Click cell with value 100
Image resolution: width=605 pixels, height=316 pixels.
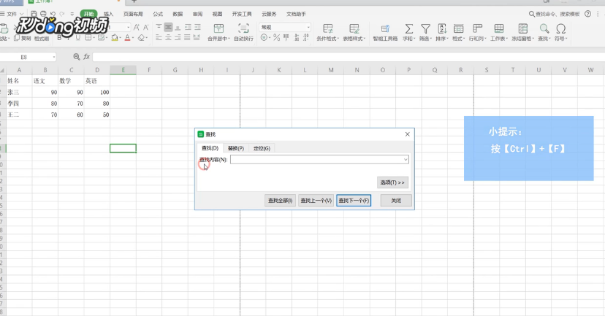coord(97,92)
